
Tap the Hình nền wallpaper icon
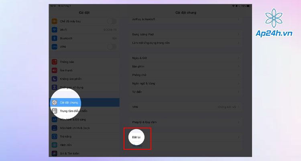(54, 145)
